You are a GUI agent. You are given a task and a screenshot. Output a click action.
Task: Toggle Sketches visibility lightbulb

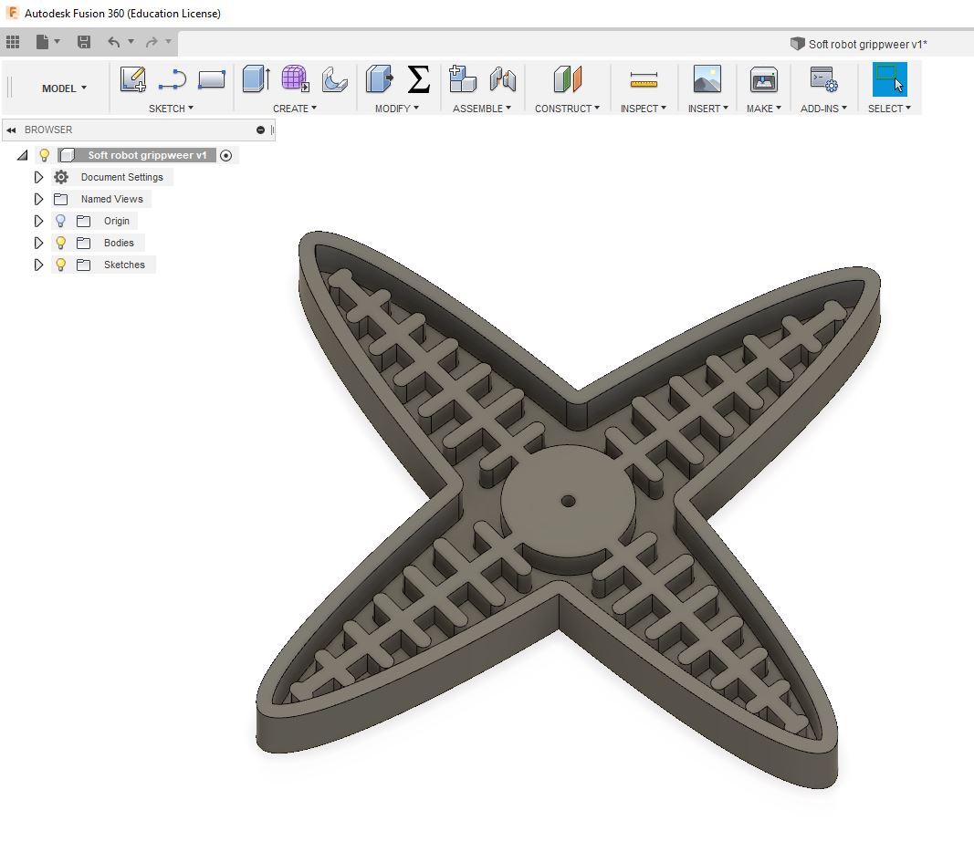pyautogui.click(x=61, y=265)
